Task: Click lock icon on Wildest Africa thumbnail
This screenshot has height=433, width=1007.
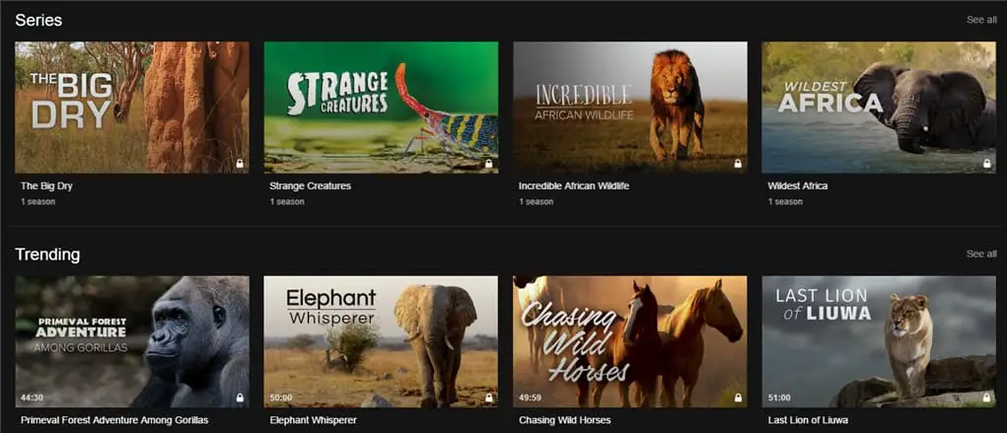Action: point(987,164)
